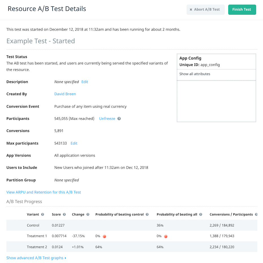
Task: Edit the Max participants value
Action: 74,143
